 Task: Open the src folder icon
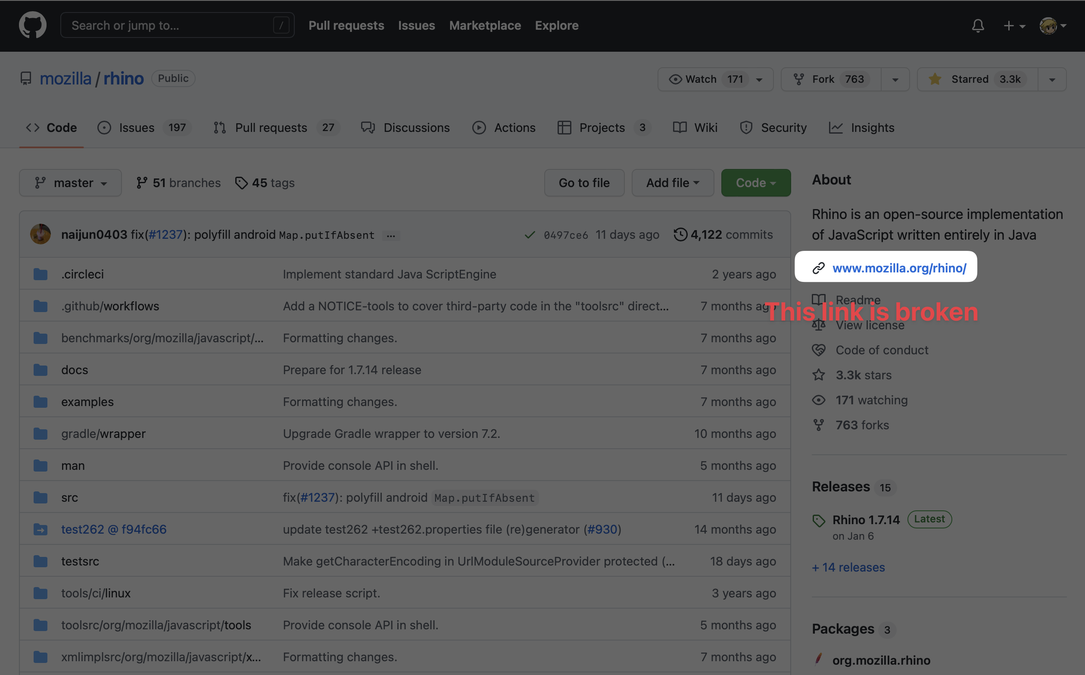pos(40,497)
